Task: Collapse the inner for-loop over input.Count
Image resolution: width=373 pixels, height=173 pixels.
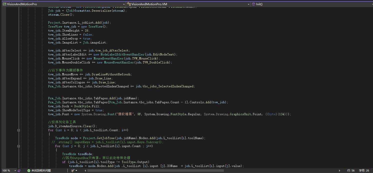Action: tap(18, 146)
